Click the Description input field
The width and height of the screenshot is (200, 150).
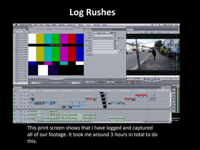coord(103,41)
